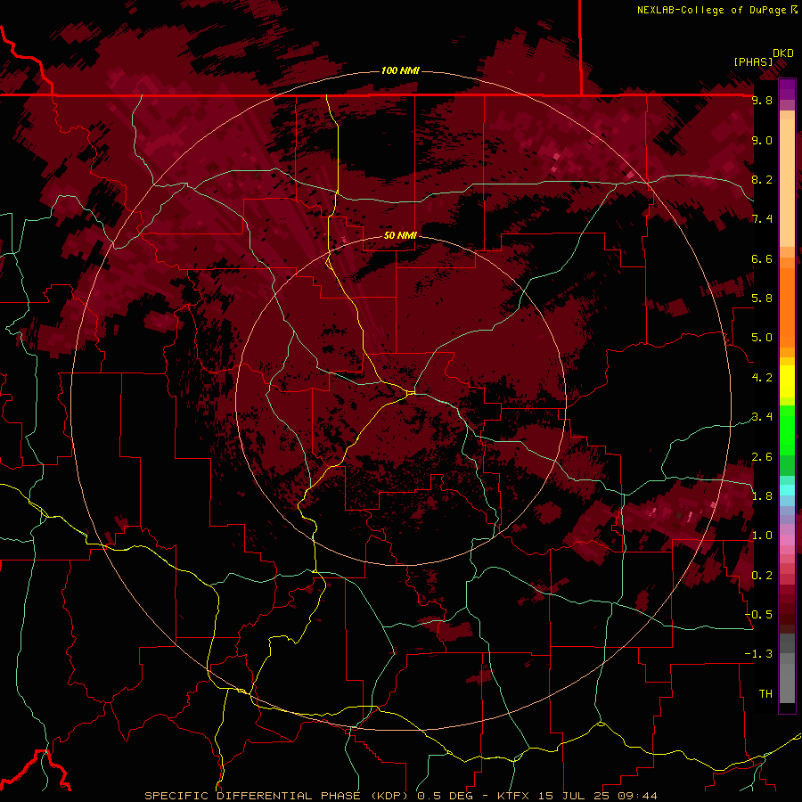
Task: Click the NEXLAB-College of DuPage credit text
Action: tap(712, 10)
